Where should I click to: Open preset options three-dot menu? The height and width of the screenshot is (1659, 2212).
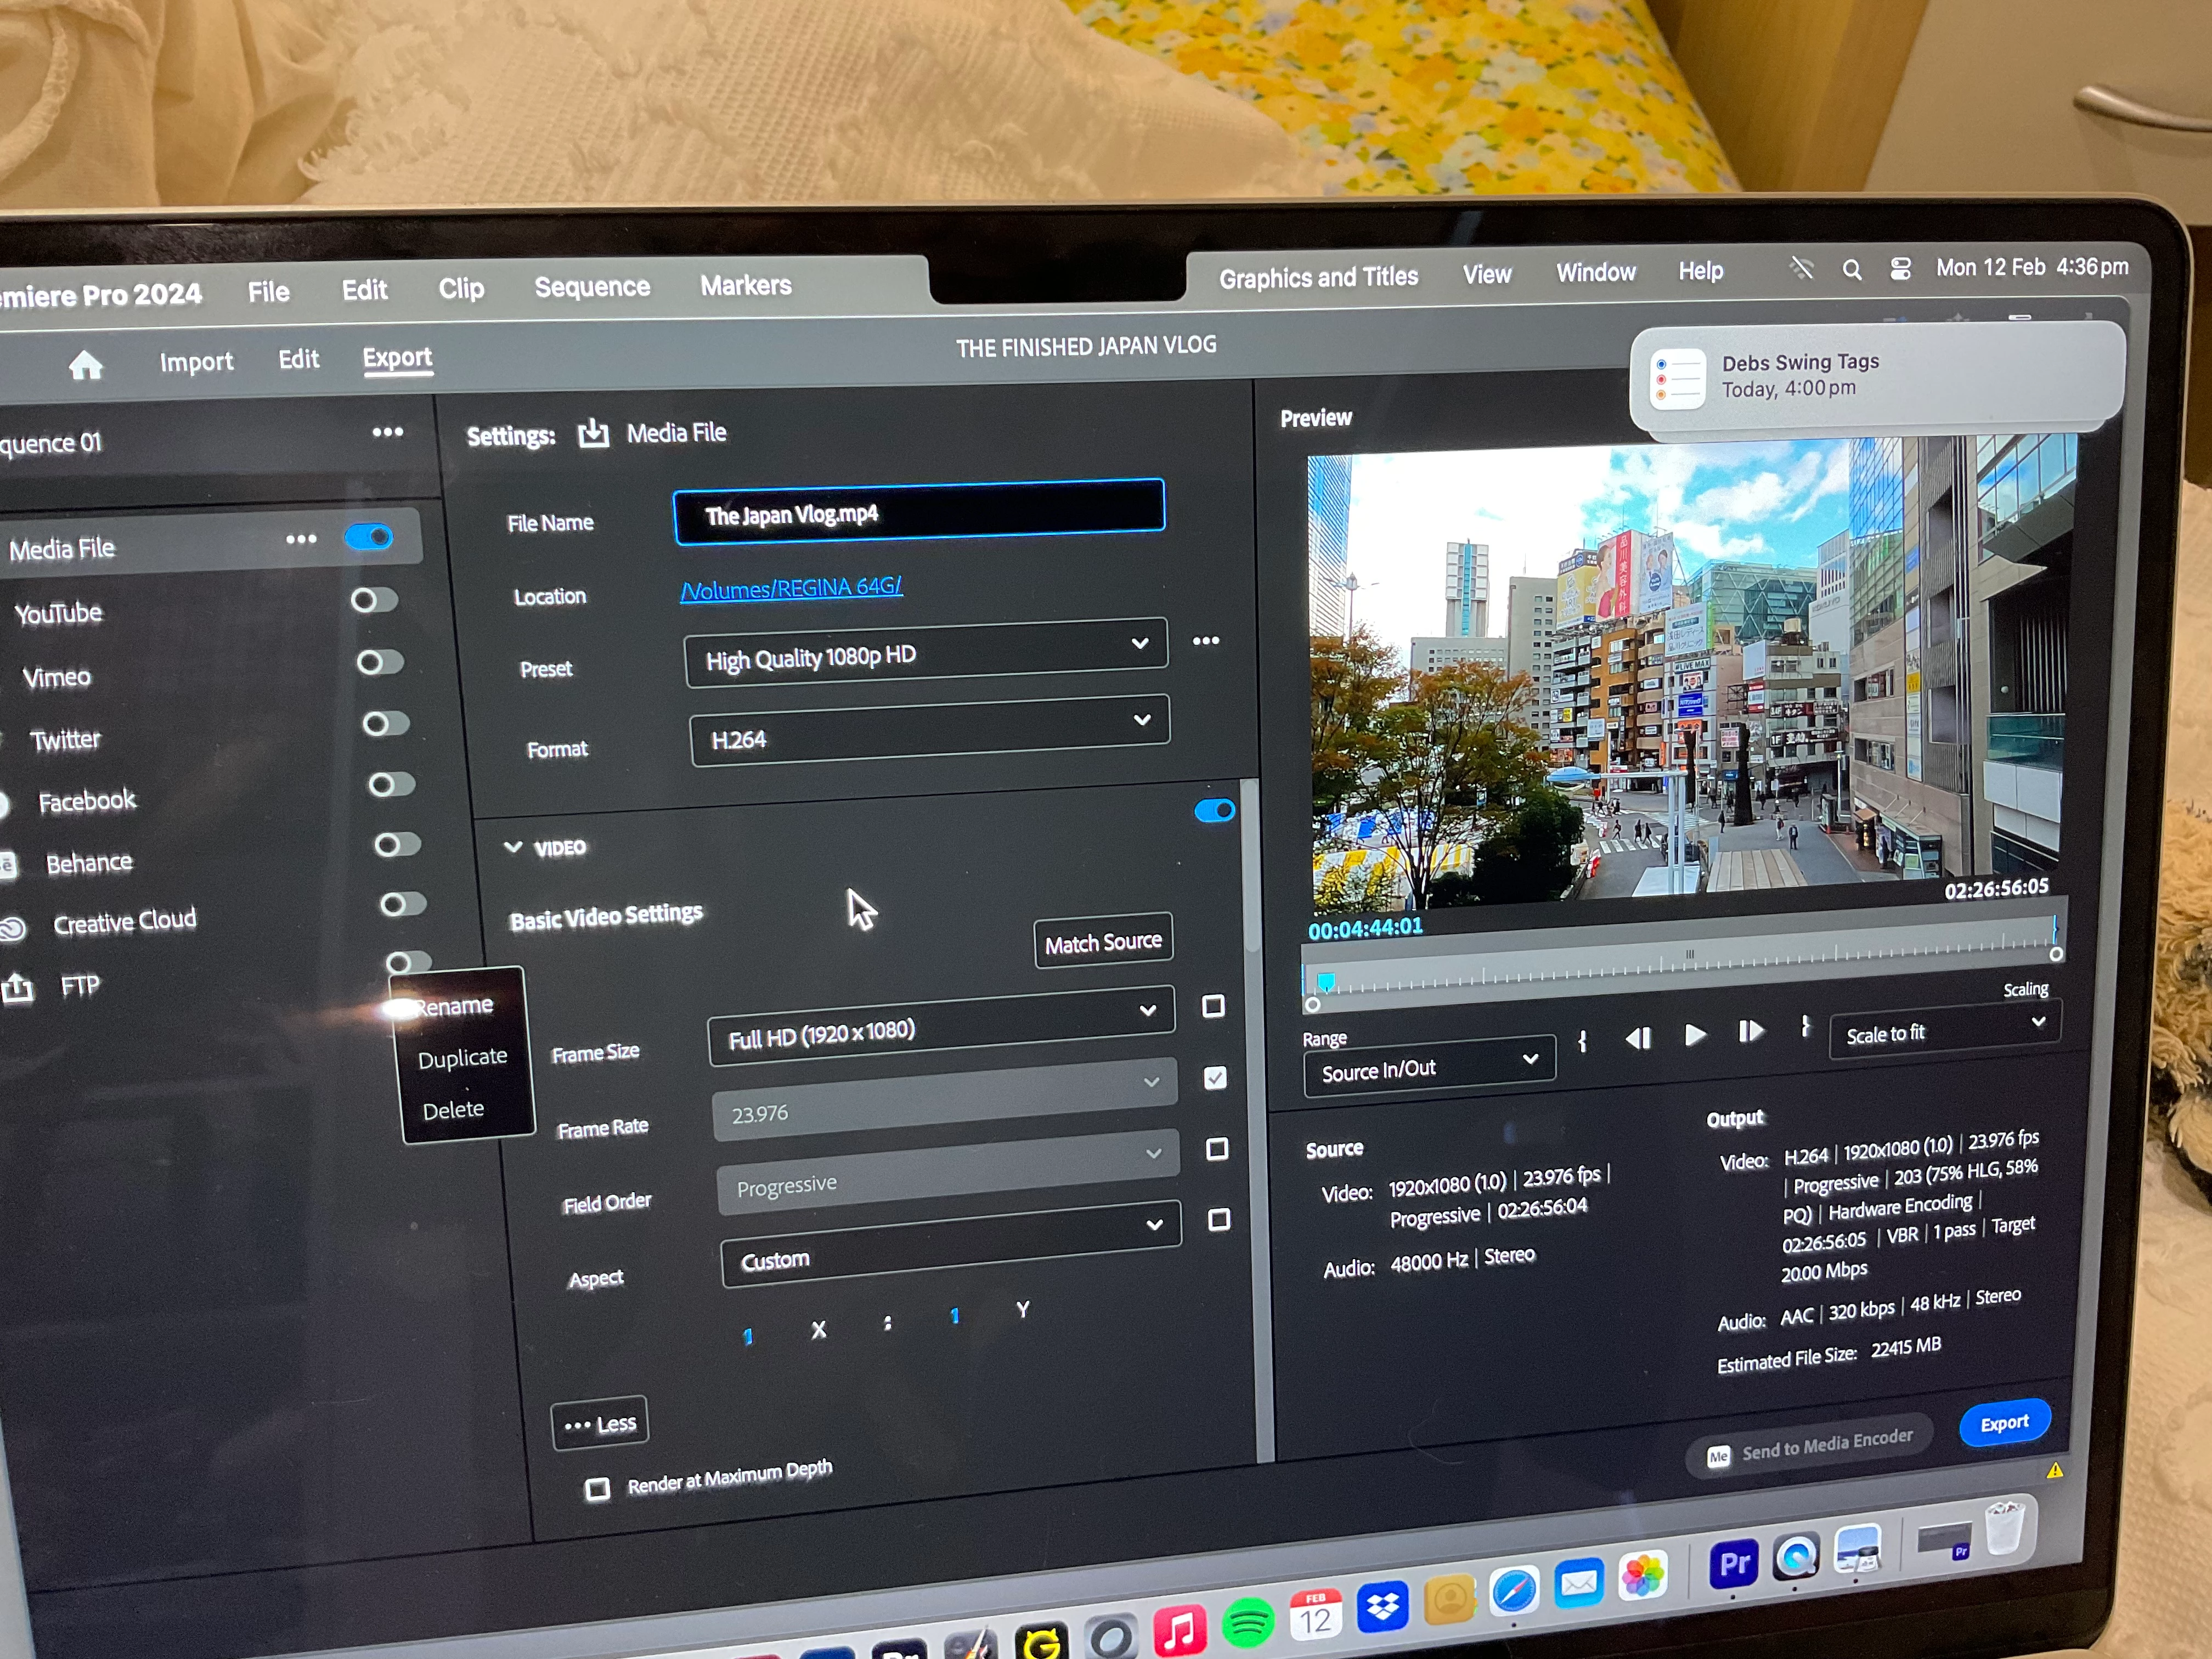click(x=1206, y=641)
